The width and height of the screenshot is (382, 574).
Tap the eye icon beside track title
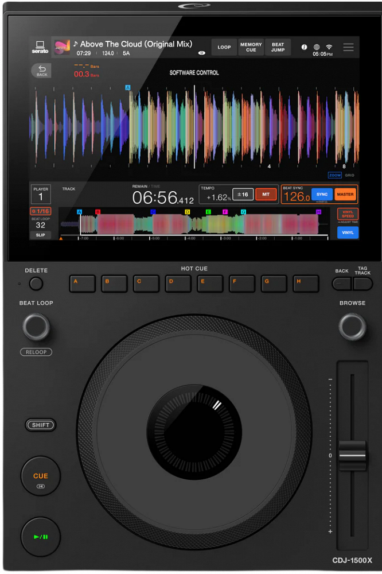point(202,53)
